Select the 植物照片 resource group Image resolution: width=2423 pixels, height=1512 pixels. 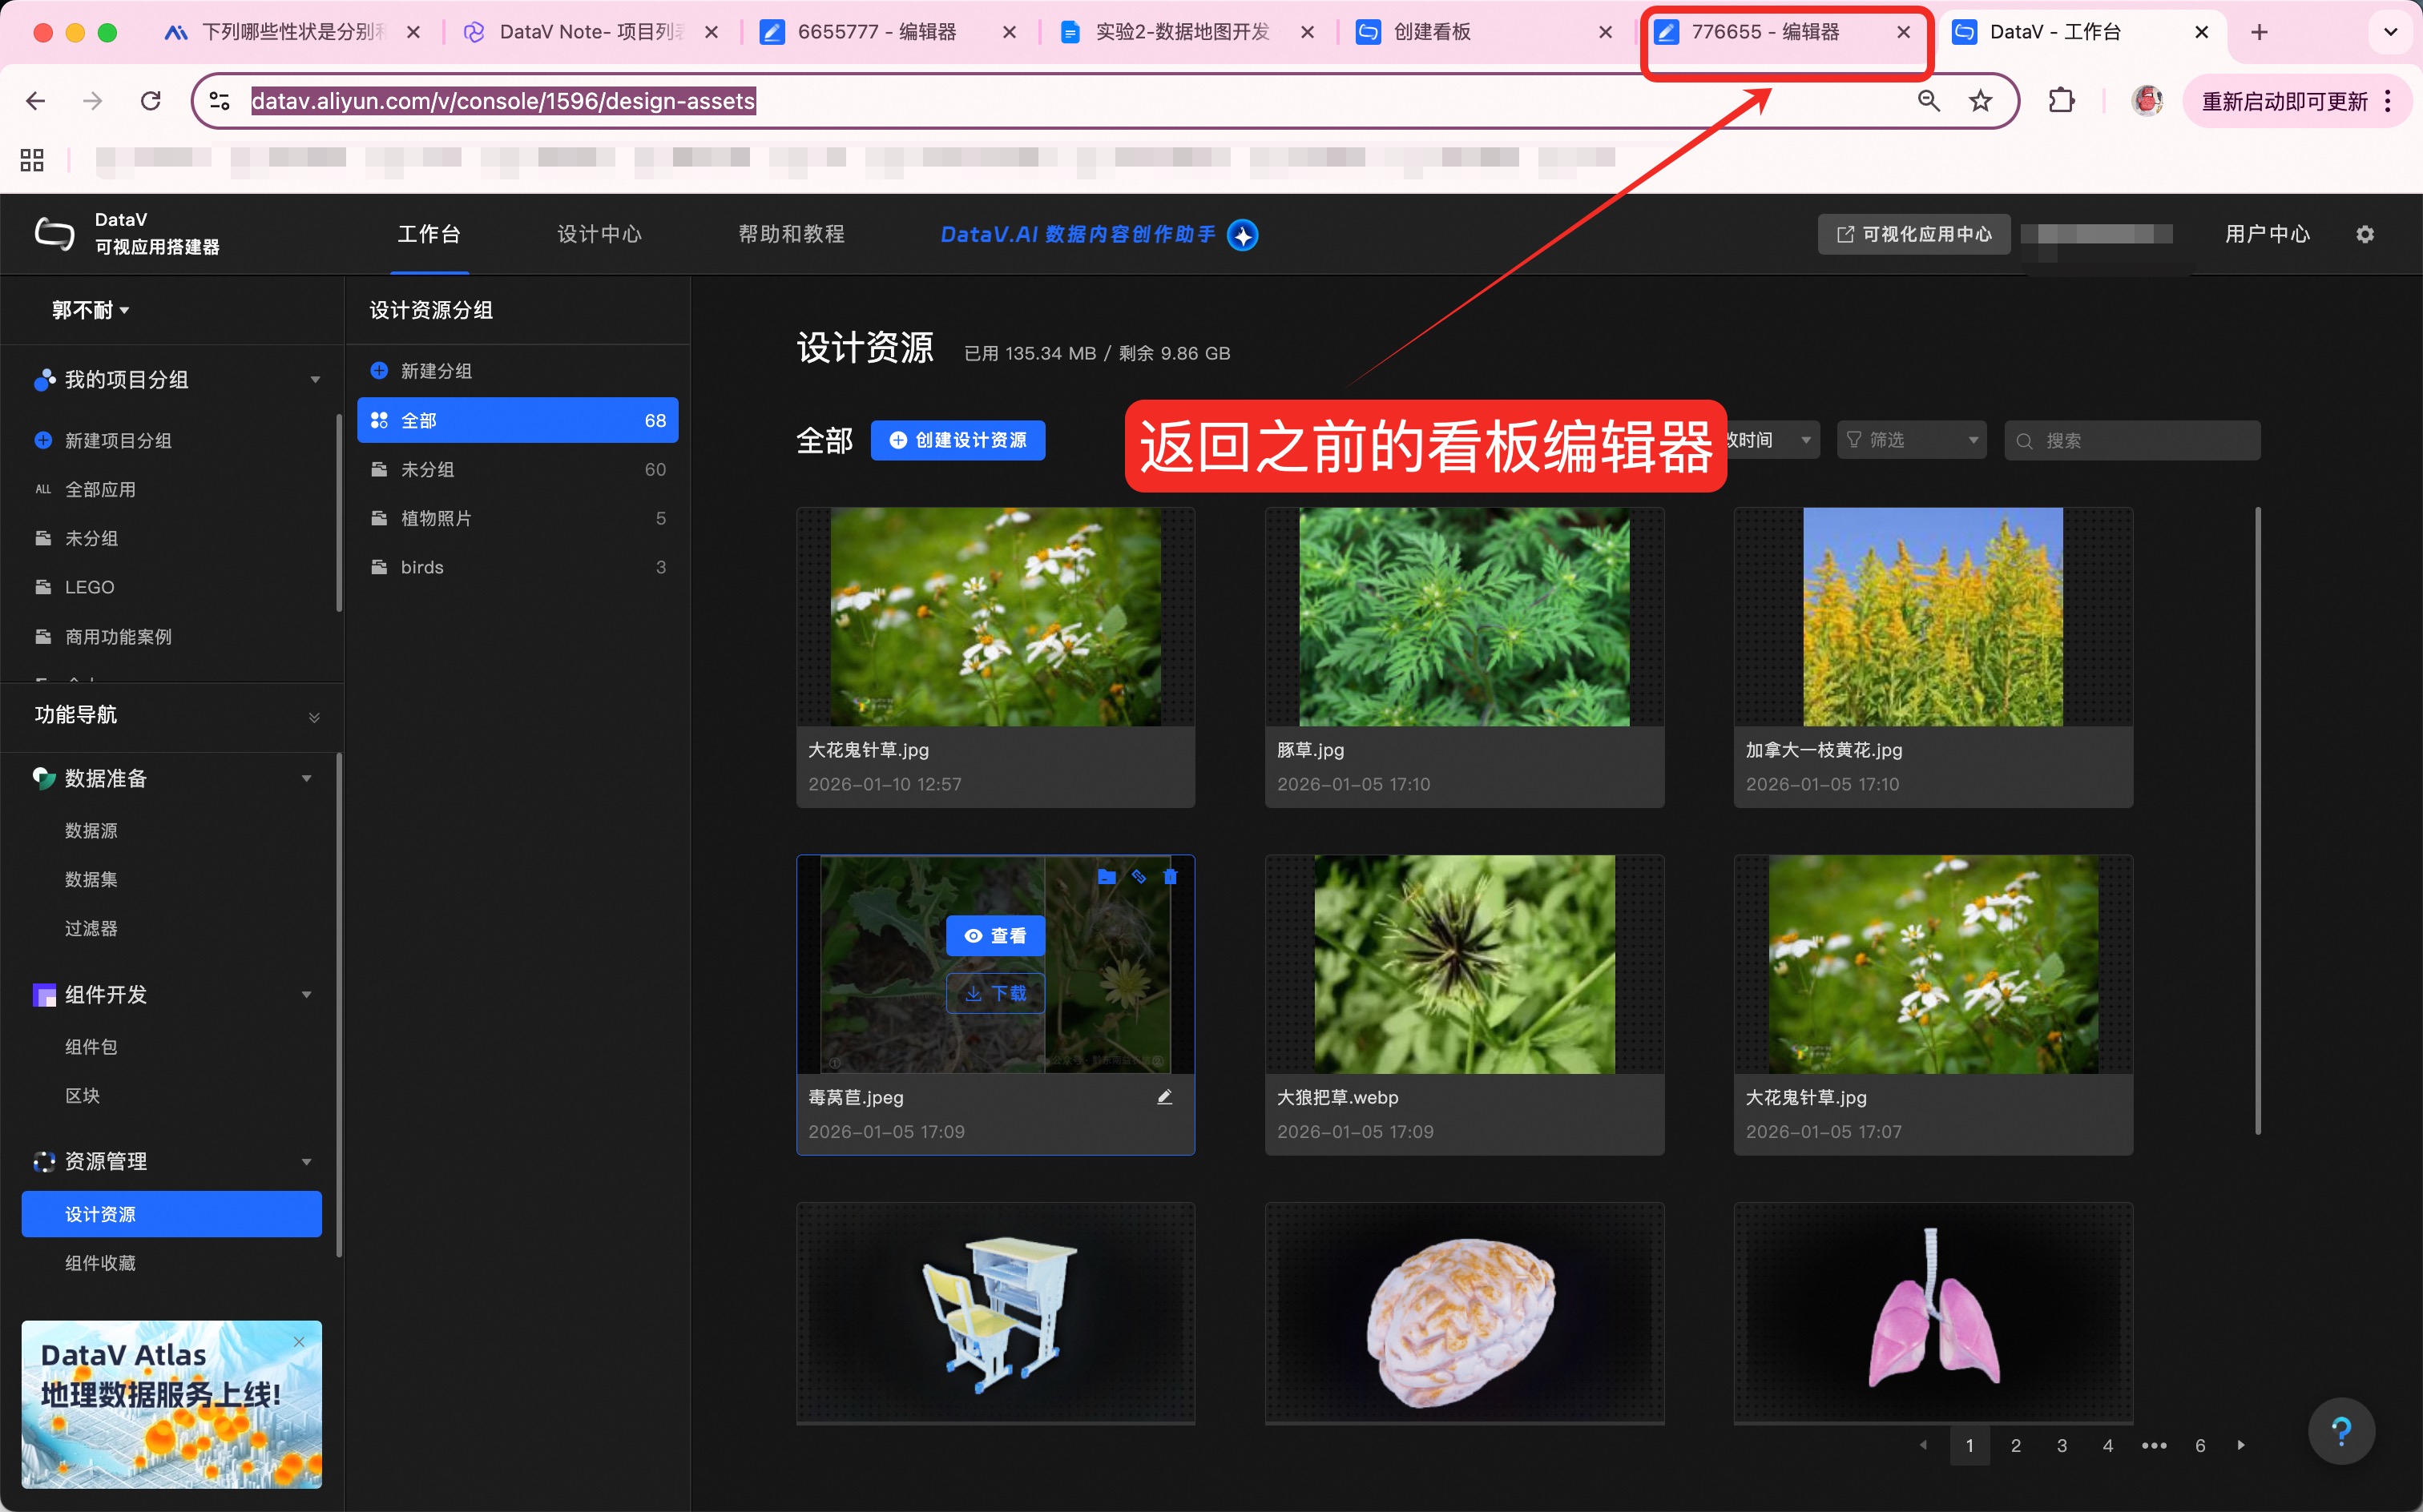point(436,518)
